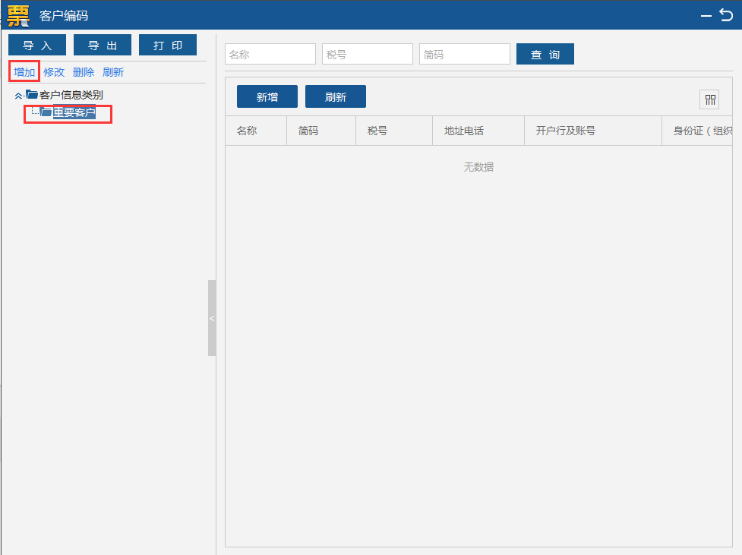
Task: Click the 增加 link to add category
Action: pos(24,72)
